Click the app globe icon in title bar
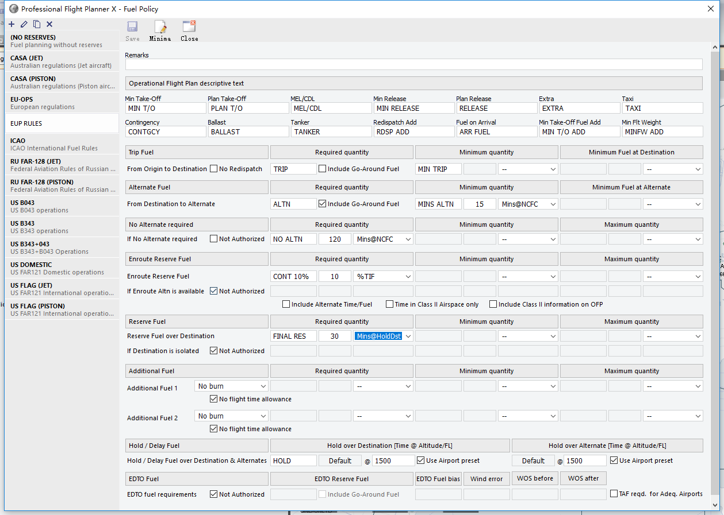This screenshot has width=724, height=515. click(14, 9)
